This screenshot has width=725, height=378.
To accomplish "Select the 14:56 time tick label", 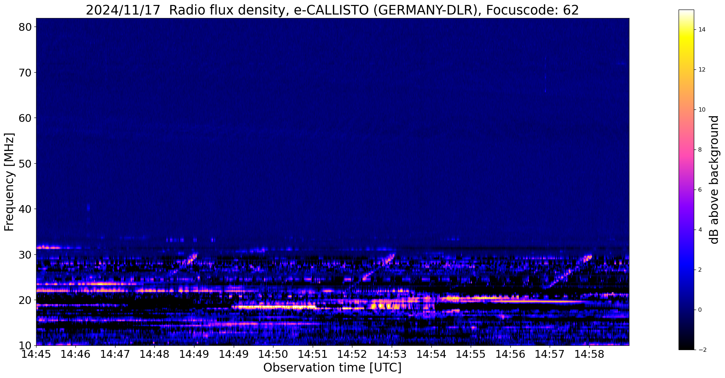I will 510,354.
